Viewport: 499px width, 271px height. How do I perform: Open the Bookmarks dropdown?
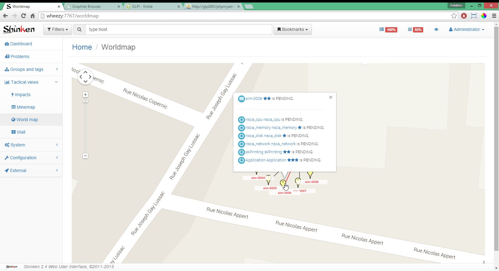(293, 29)
